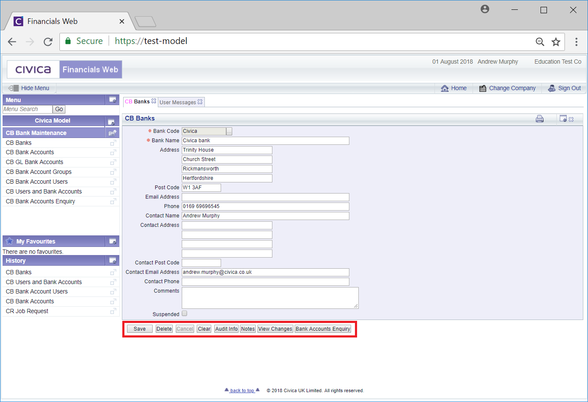Close the CB Banks tab using its X icon

(x=154, y=101)
